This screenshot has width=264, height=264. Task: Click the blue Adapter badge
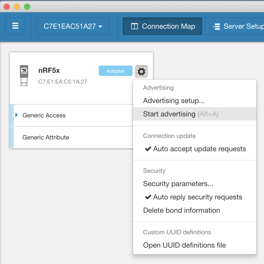[116, 71]
